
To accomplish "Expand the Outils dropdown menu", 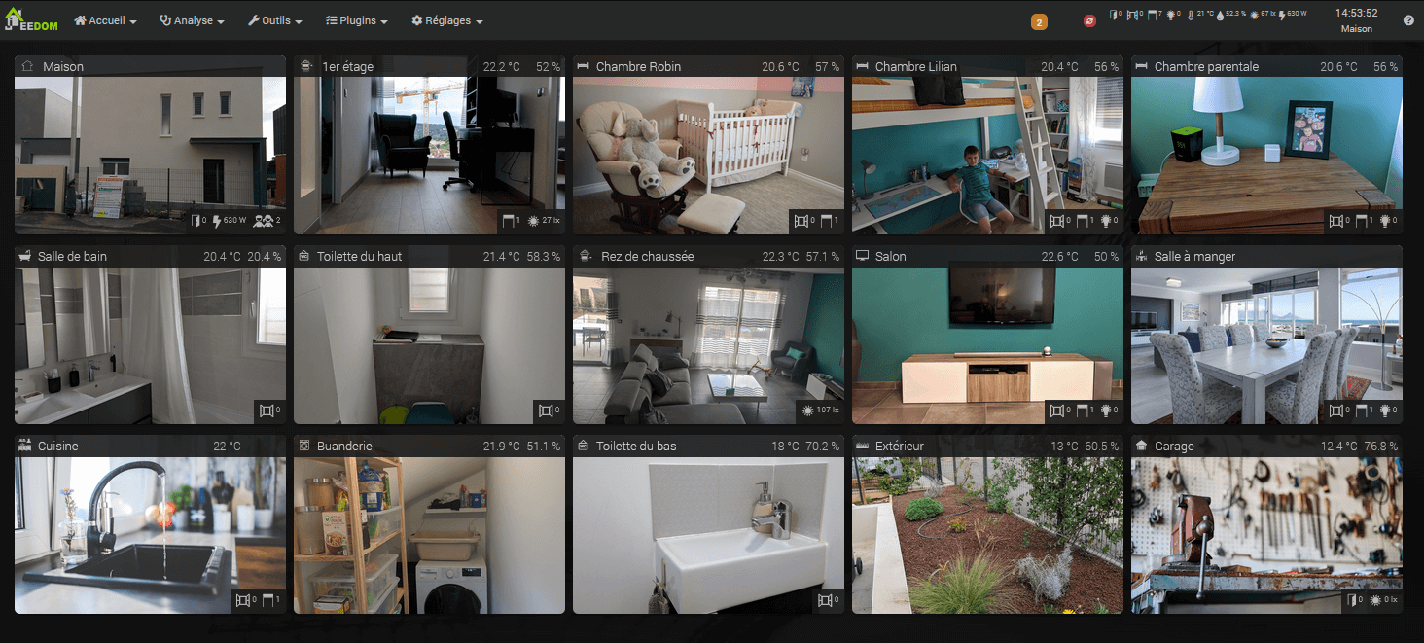I will pos(275,20).
